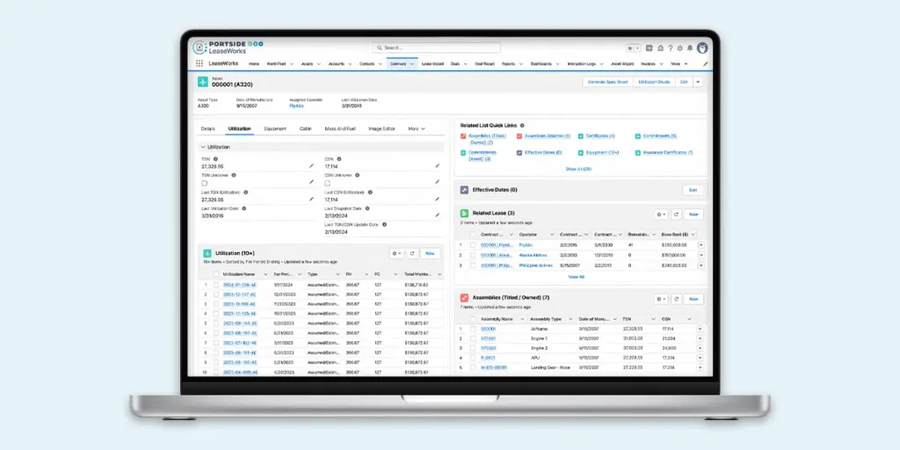Open row actions for Philippine Airlines lease
Image resolution: width=900 pixels, height=450 pixels.
coord(700,265)
